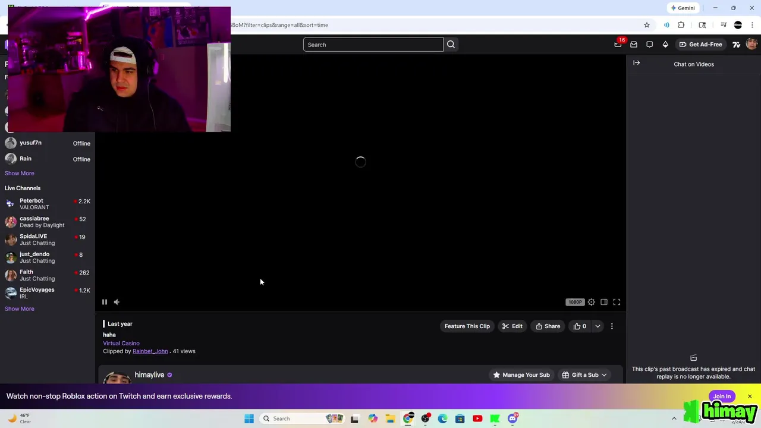Like the clip thumbs-up button

coord(579,326)
